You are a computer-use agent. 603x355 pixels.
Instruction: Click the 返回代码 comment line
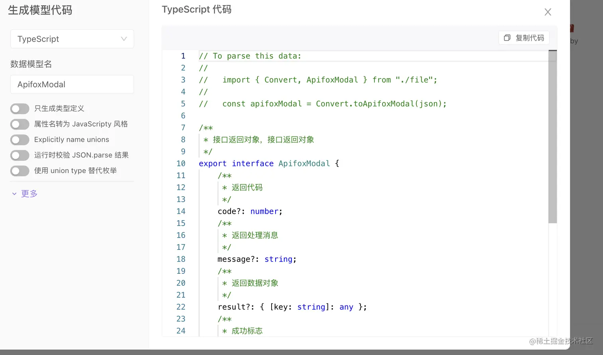(x=242, y=187)
